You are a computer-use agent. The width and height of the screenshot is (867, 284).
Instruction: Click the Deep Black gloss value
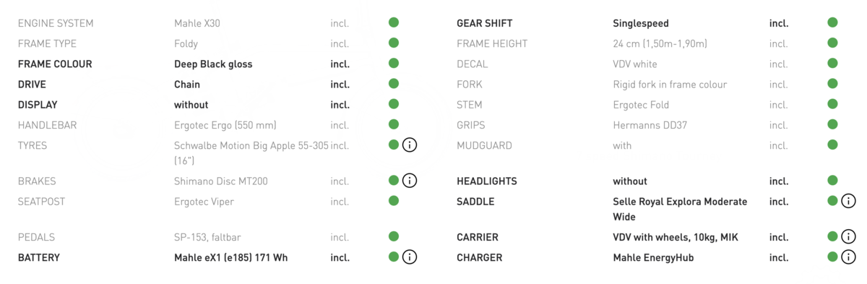[213, 64]
